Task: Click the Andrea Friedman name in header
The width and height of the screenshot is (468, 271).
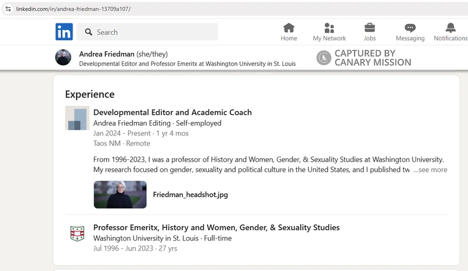Action: [106, 54]
